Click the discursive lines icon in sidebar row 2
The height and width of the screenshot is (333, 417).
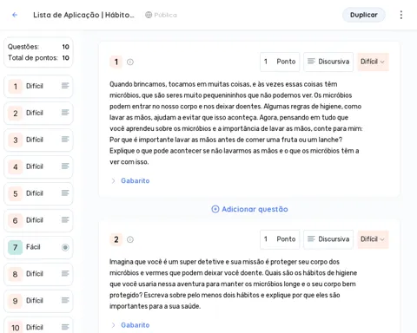click(65, 113)
